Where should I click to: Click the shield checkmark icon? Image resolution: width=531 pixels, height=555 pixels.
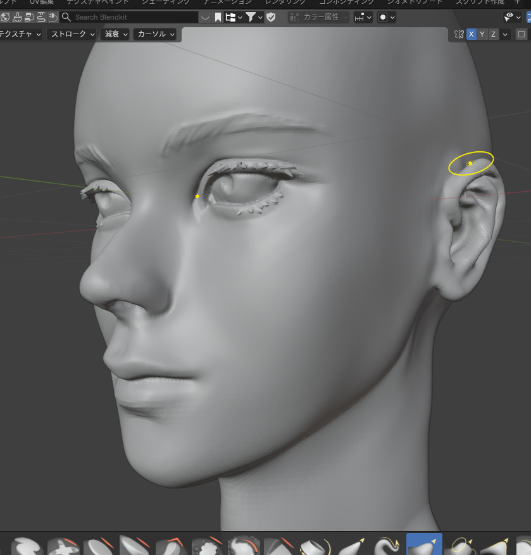271,17
